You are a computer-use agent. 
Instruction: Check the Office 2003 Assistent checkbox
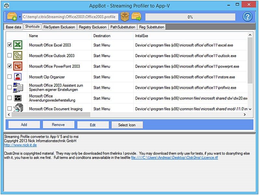(9, 87)
